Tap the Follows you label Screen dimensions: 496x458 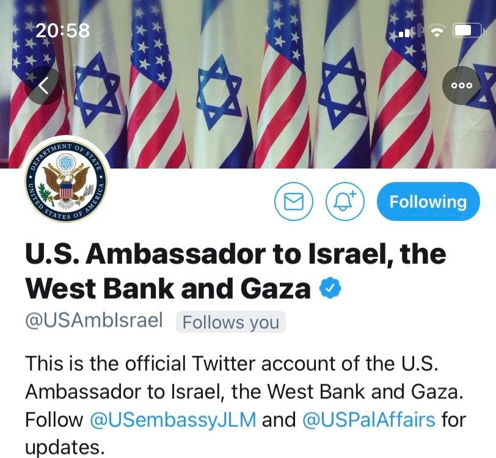click(x=231, y=322)
